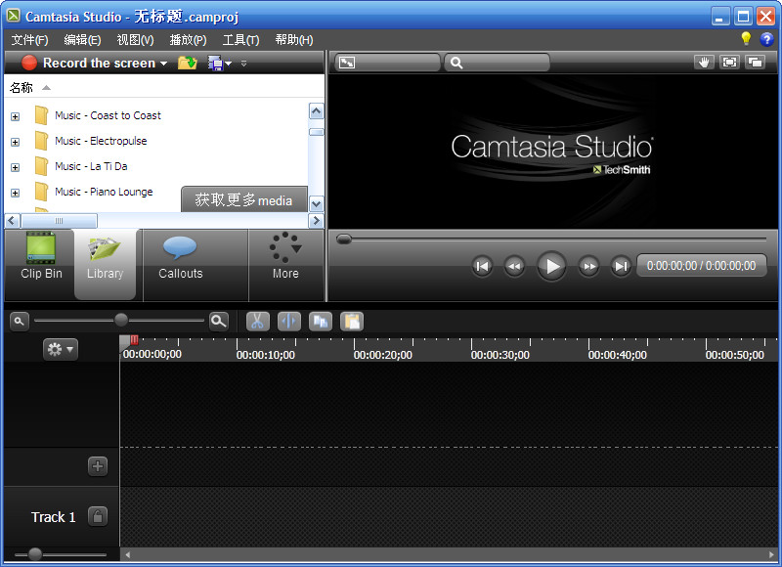Viewport: 782px width, 567px height.
Task: Expand Music - Piano Lounge folder
Action: pyautogui.click(x=16, y=193)
